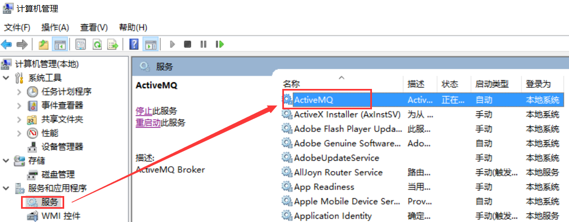Expand the 任务计划程序 tree node
This screenshot has height=222, width=569.
19,92
